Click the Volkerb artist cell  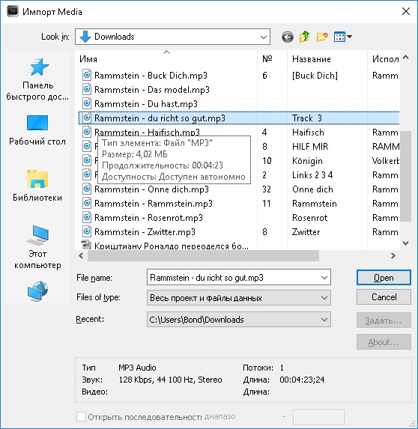click(386, 161)
